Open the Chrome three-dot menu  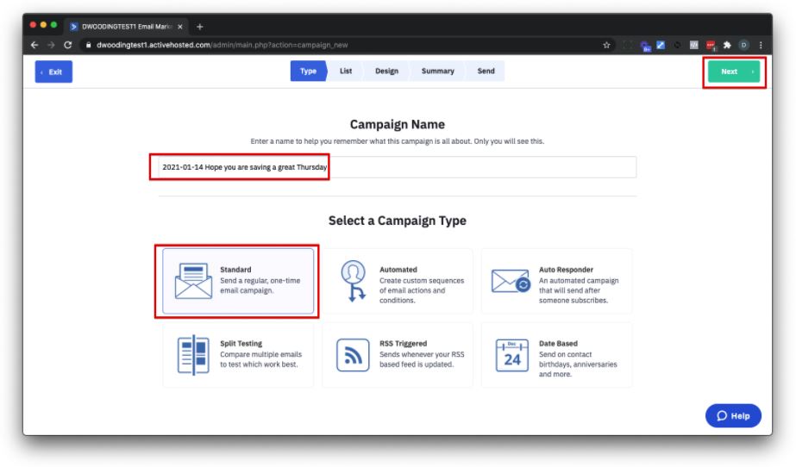point(760,45)
